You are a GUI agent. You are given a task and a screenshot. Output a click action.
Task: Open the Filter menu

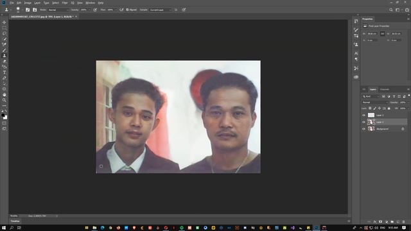click(x=65, y=3)
